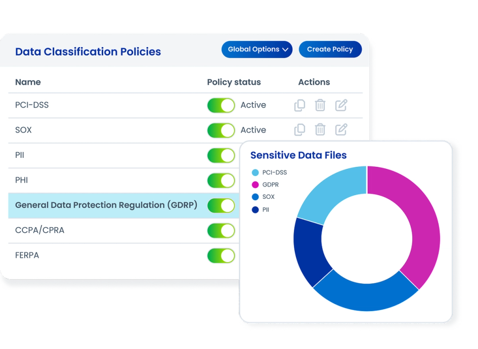Select General Data Protection Regulation (GDRP) row
478x349 pixels.
(x=123, y=205)
